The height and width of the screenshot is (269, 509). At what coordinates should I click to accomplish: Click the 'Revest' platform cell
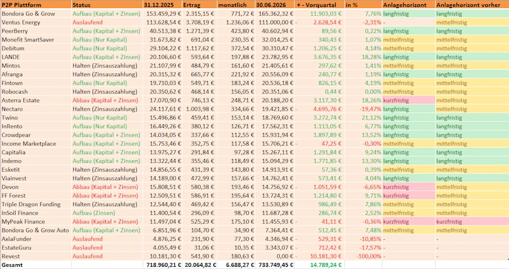(35, 256)
